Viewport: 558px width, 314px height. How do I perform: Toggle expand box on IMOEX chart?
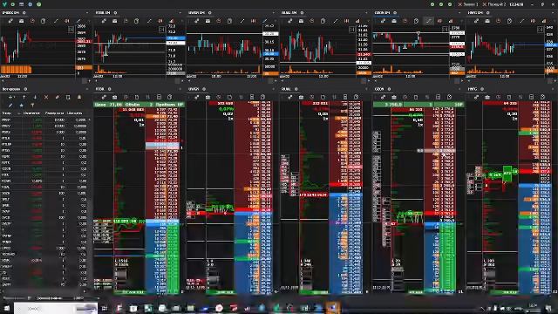(71, 30)
